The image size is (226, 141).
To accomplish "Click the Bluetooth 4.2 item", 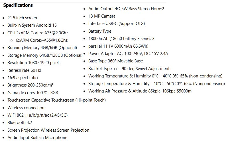I will 20,123.
